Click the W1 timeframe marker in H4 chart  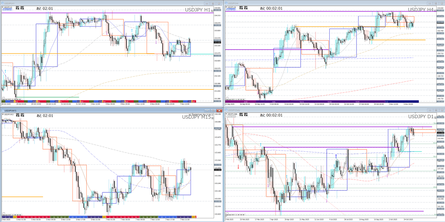pyautogui.click(x=241, y=8)
